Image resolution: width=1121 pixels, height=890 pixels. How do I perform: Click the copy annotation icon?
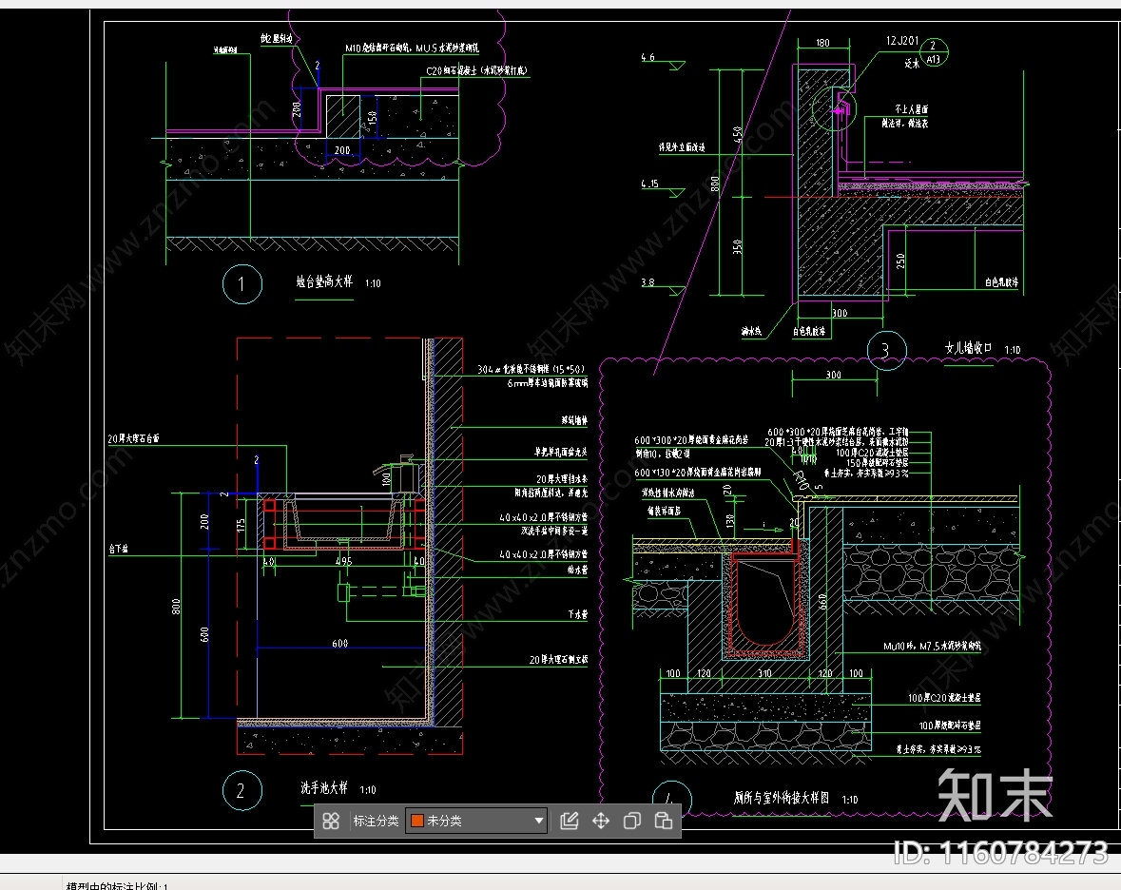coord(632,821)
